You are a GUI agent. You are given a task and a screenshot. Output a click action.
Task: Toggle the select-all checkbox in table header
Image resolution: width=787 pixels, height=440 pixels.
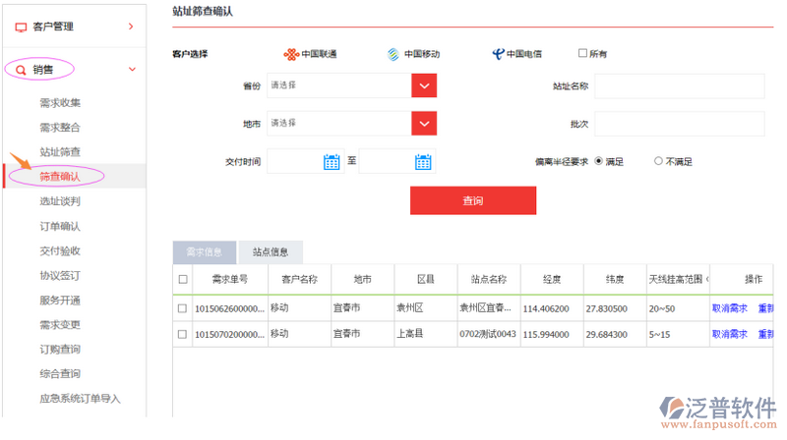[x=182, y=280]
